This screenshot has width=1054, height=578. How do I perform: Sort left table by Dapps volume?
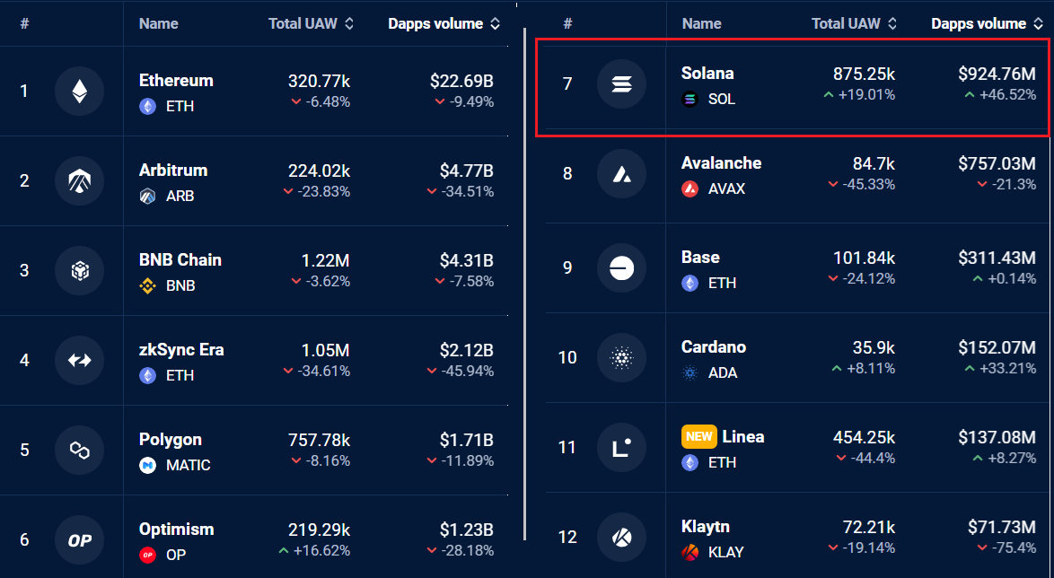pyautogui.click(x=444, y=24)
